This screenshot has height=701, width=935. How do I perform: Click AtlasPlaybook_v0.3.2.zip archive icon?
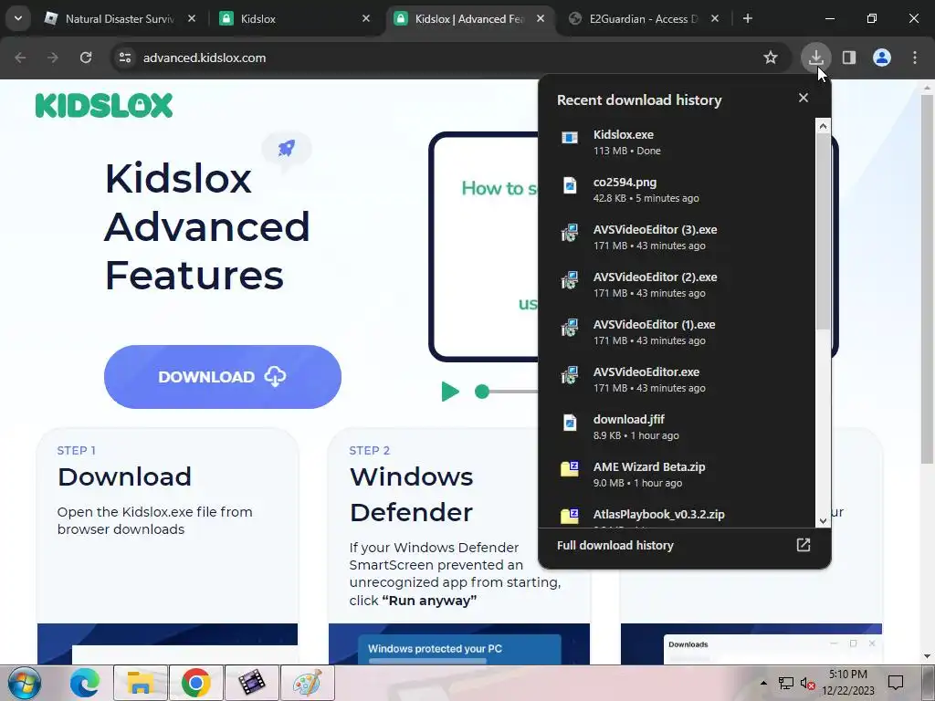(x=570, y=517)
